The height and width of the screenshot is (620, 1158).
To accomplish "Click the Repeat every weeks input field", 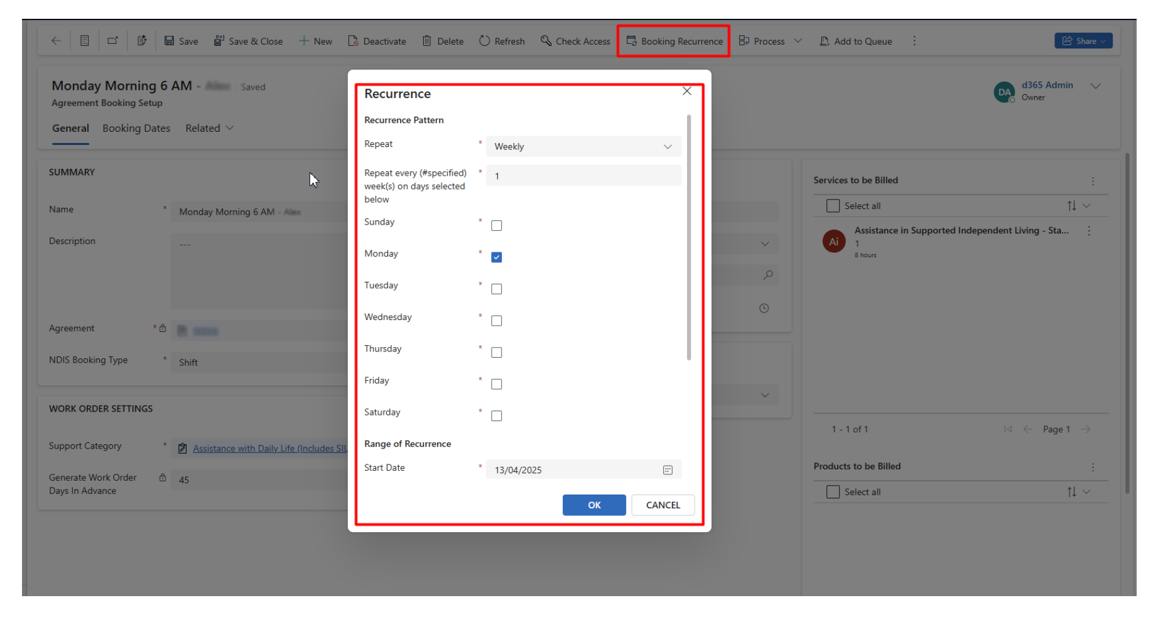I will [x=583, y=176].
